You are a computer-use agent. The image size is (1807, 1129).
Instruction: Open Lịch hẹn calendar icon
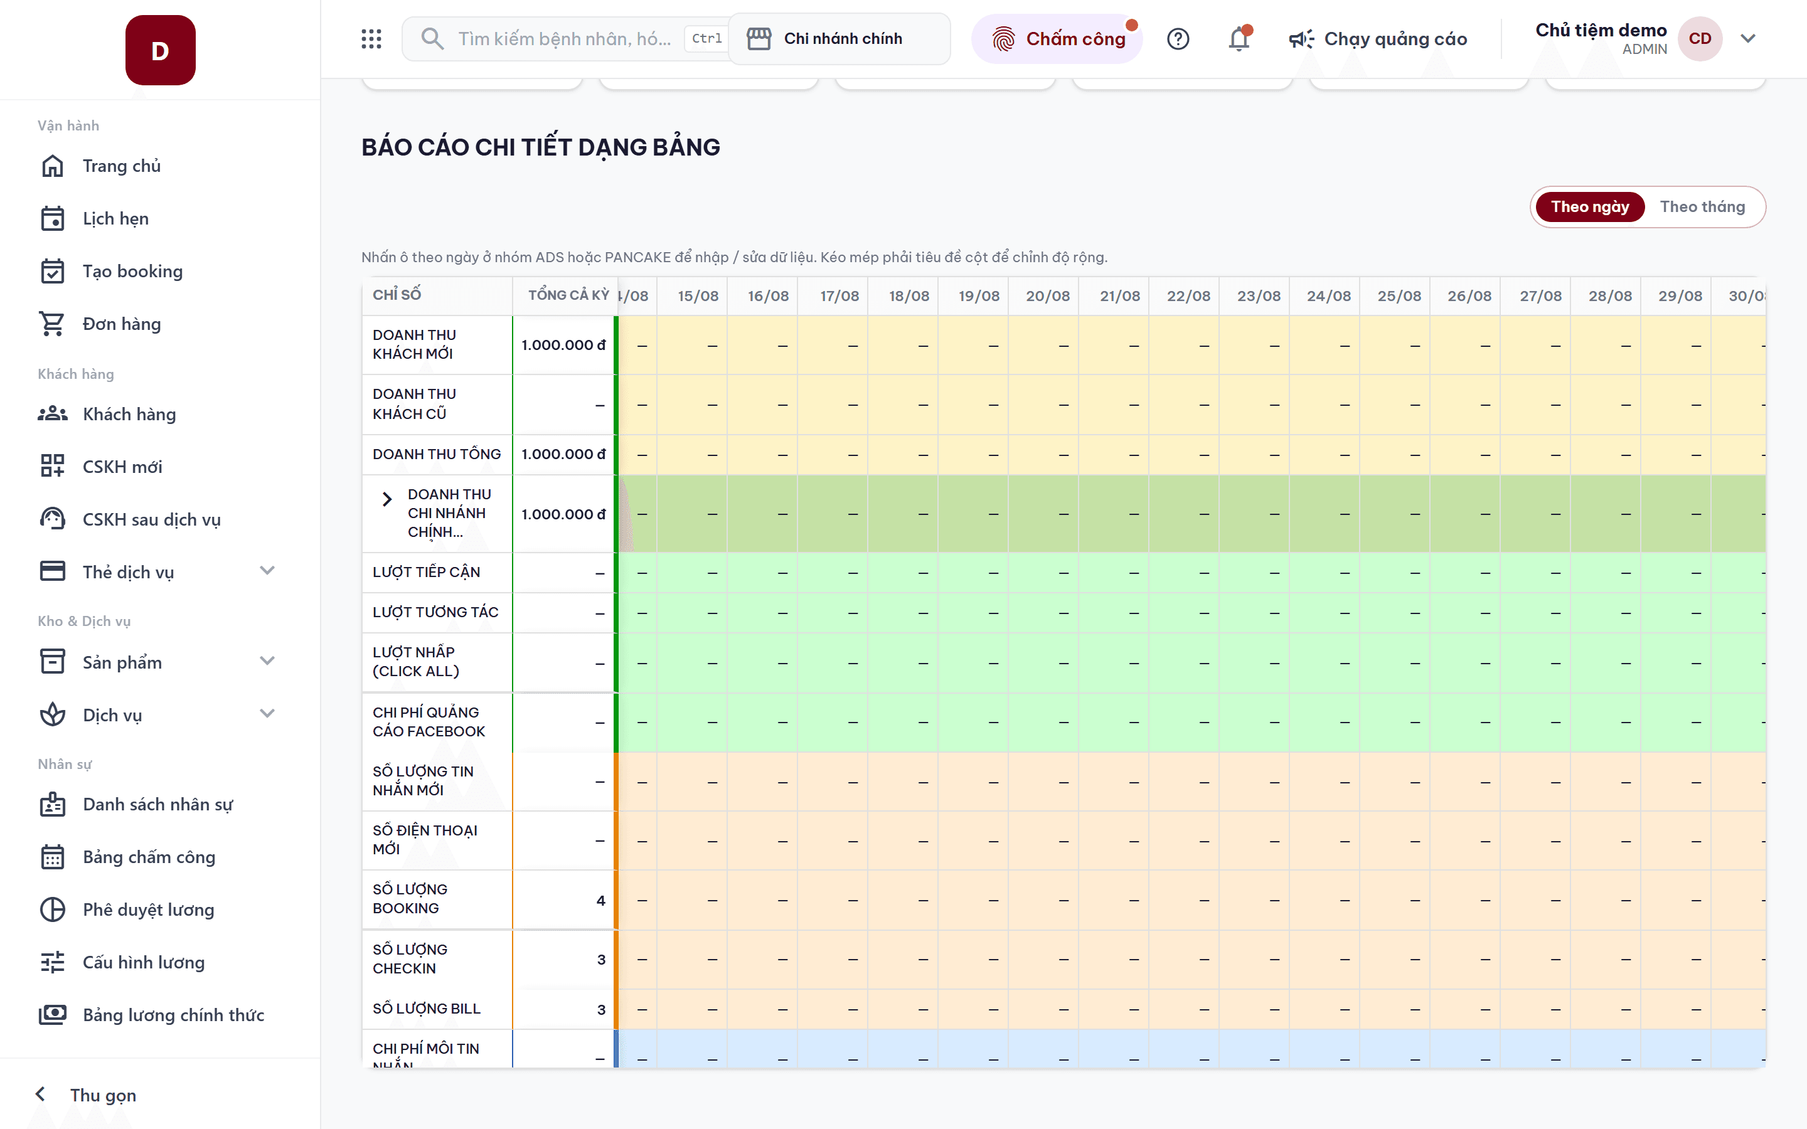click(x=52, y=219)
